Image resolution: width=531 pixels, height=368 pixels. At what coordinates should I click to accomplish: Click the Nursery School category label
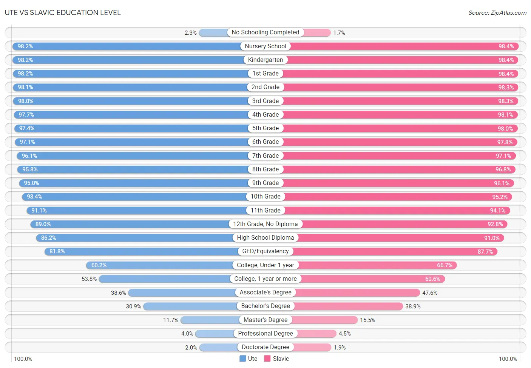click(x=265, y=46)
